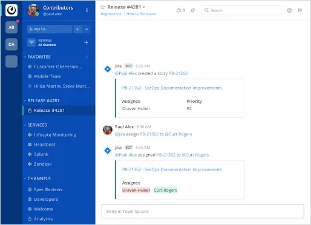This screenshot has height=225, width=311.
Task: Open @Jira mention in Paul Alex's message
Action: click(x=120, y=134)
